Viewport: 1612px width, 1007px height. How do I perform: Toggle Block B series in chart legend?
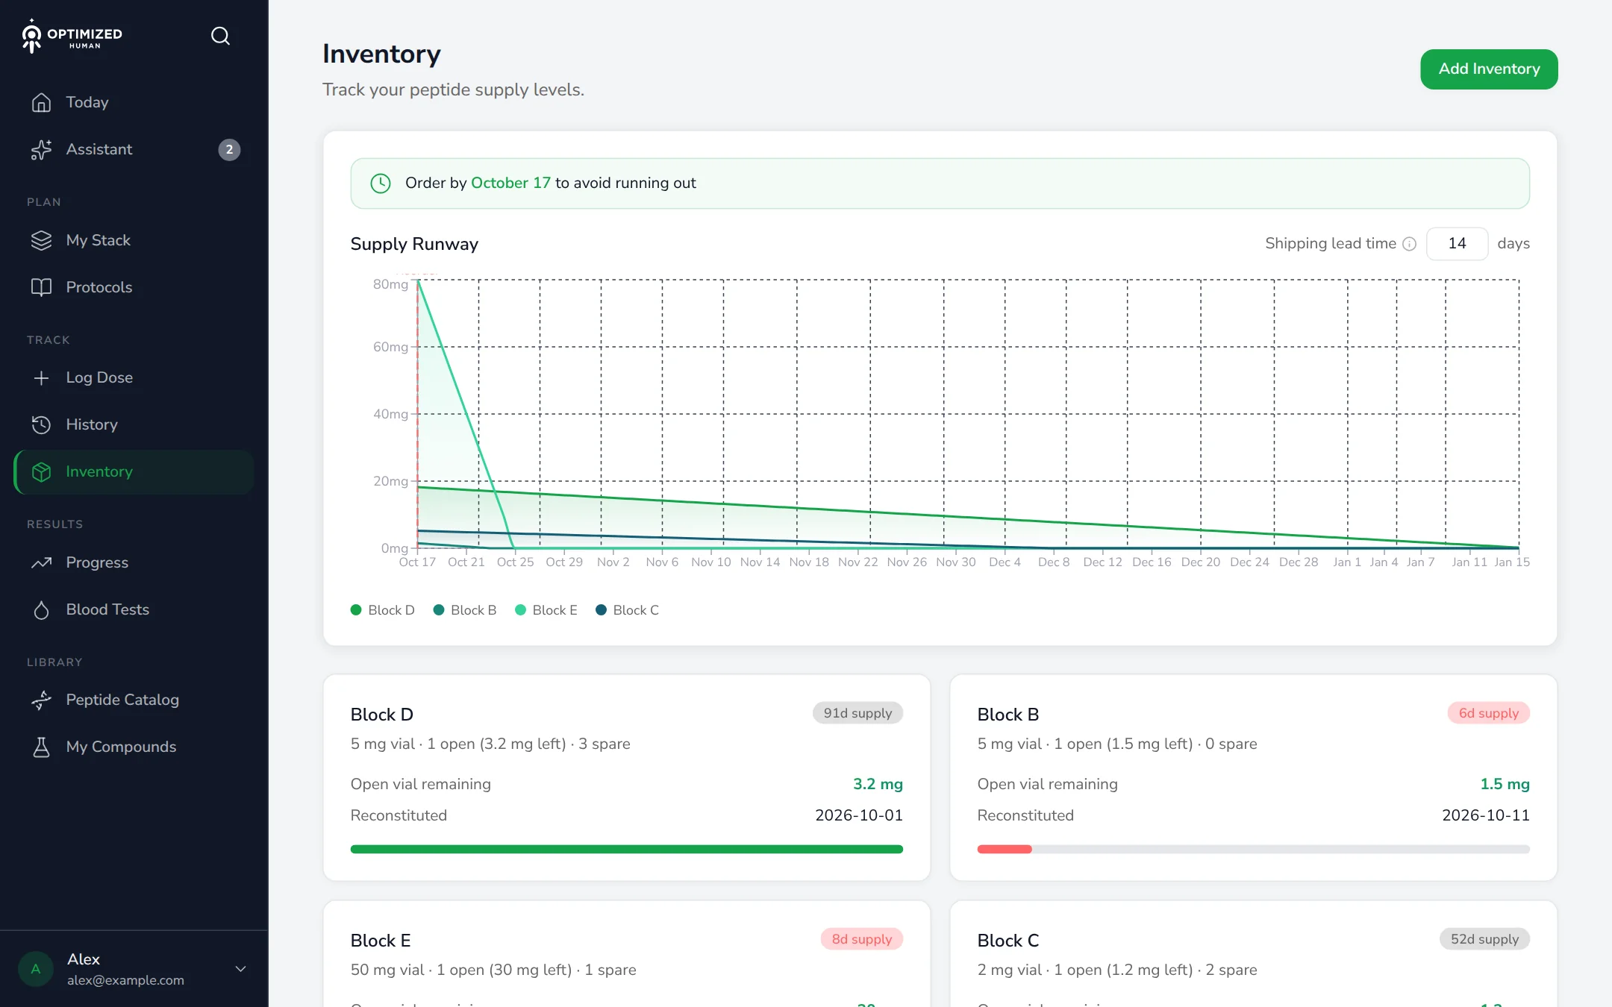tap(464, 610)
